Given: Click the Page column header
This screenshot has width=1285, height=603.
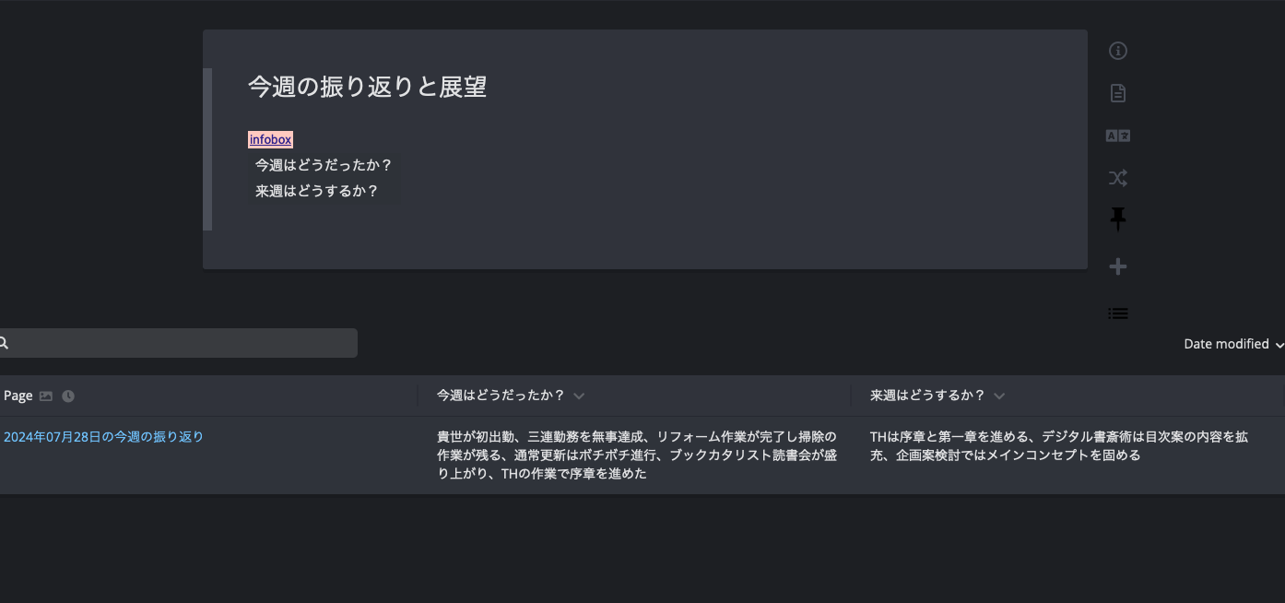Looking at the screenshot, I should 16,395.
